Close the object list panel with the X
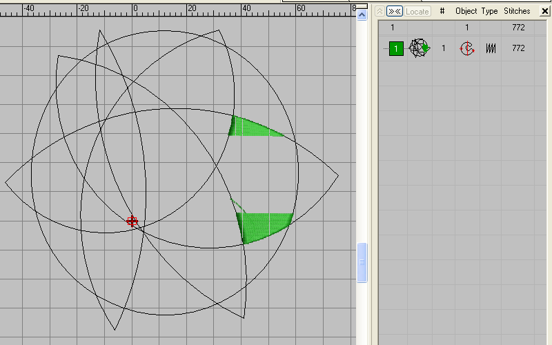 pos(544,12)
